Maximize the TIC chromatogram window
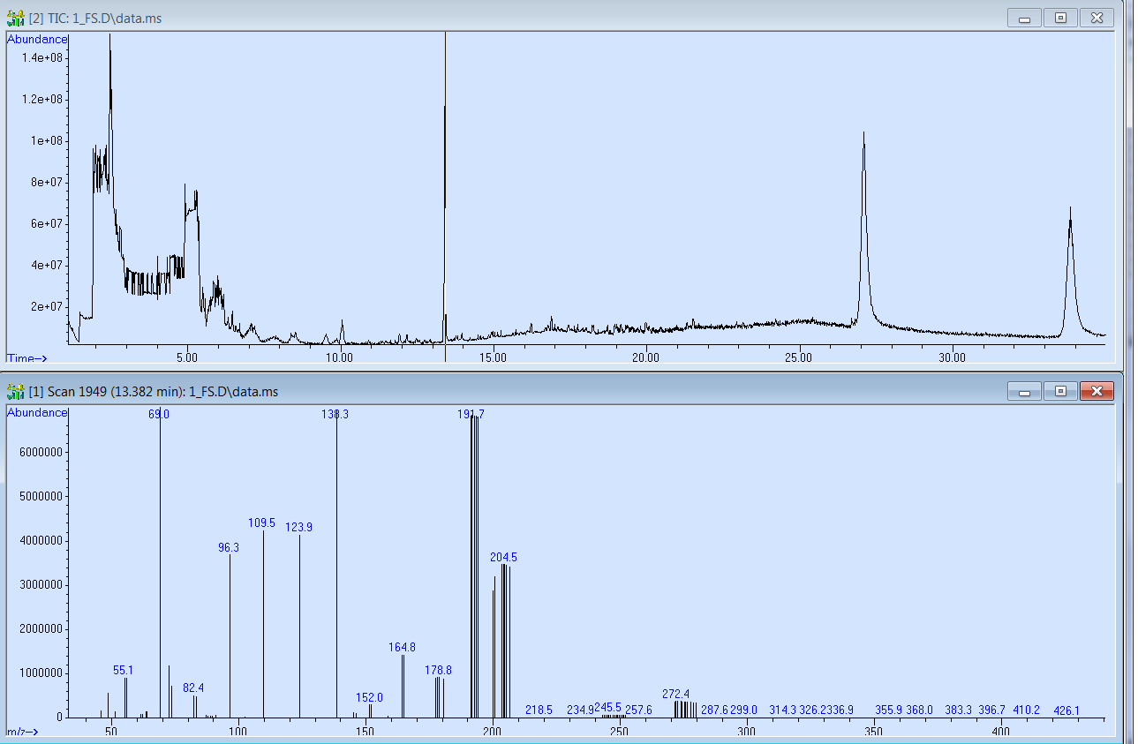1138x744 pixels. click(1060, 18)
